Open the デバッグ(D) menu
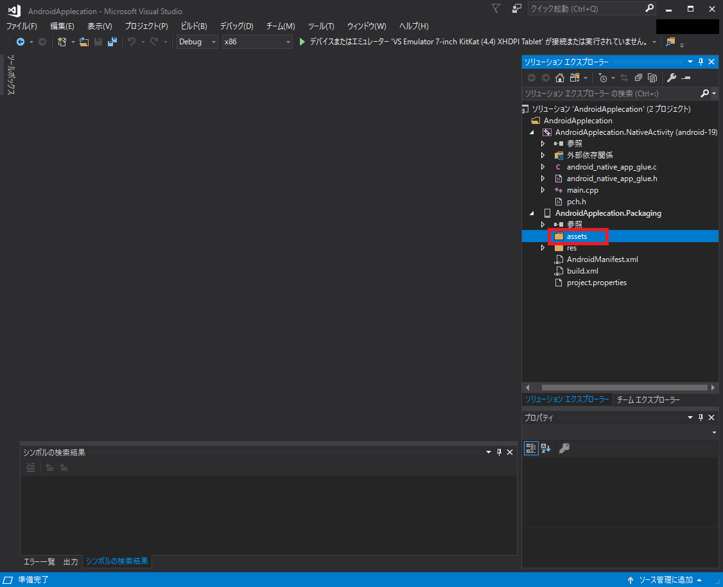 [x=236, y=26]
